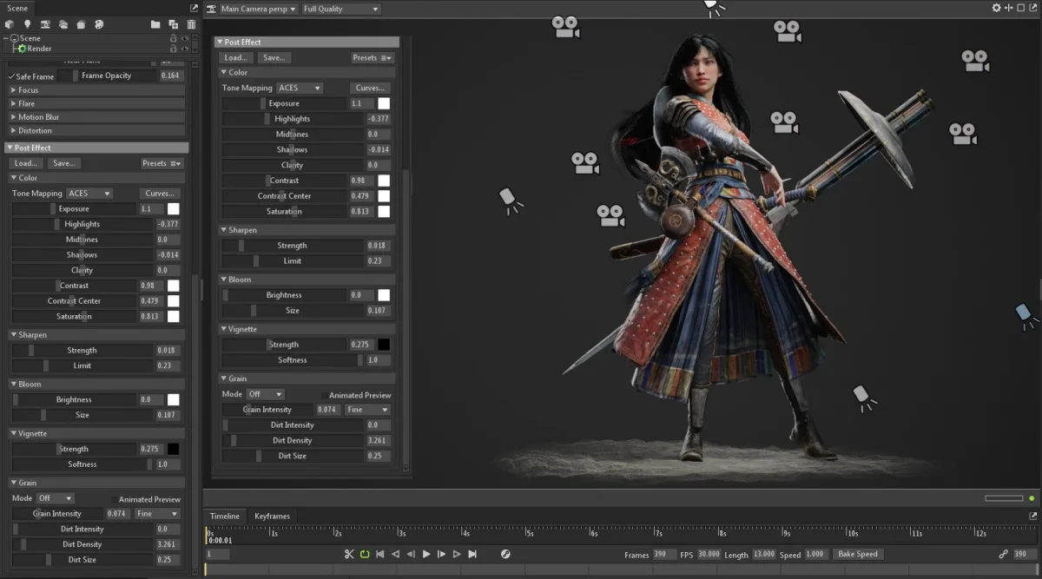The height and width of the screenshot is (579, 1042).
Task: Open the Fine grain type dropdown in floating panel
Action: pos(367,410)
